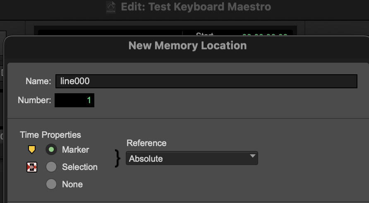Click the green Start timecode value
Viewport: 369px width, 203px height.
click(x=265, y=35)
